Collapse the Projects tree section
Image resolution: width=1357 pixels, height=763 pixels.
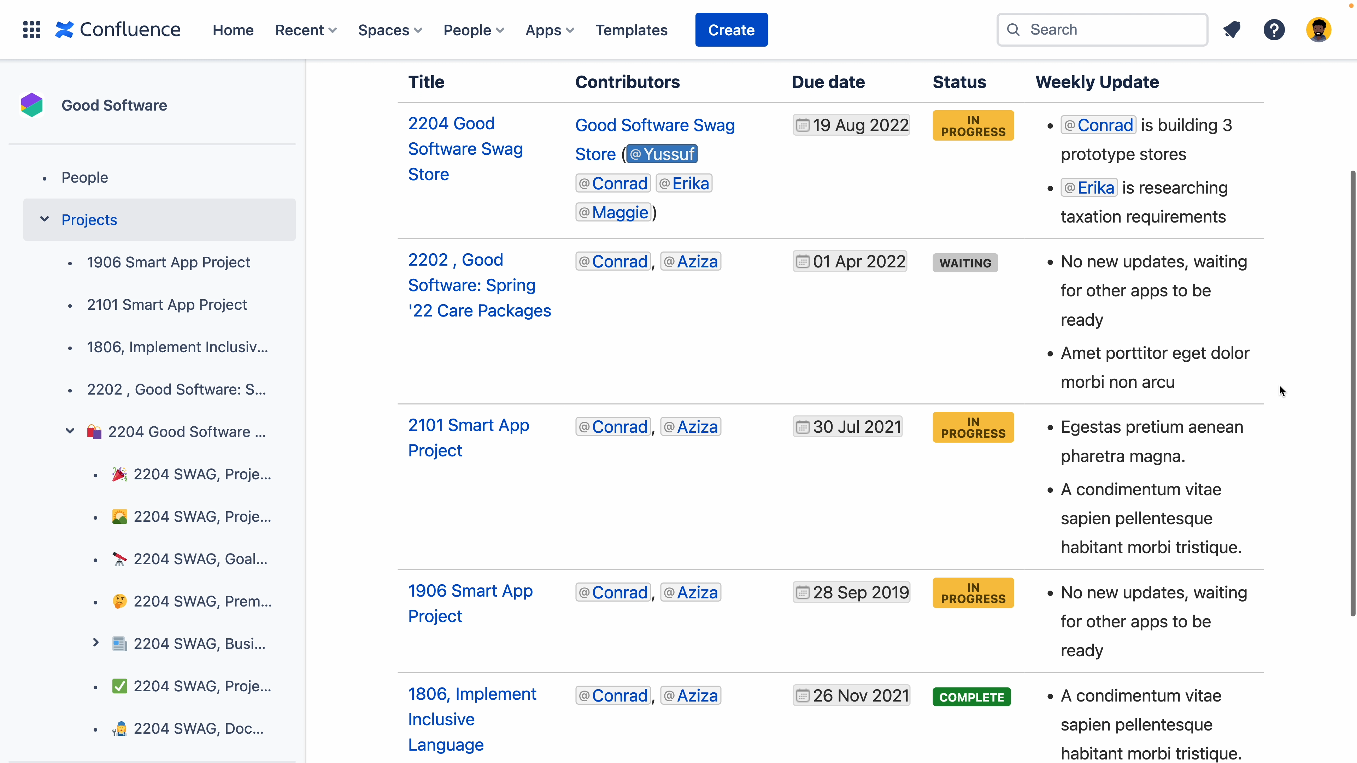click(45, 219)
